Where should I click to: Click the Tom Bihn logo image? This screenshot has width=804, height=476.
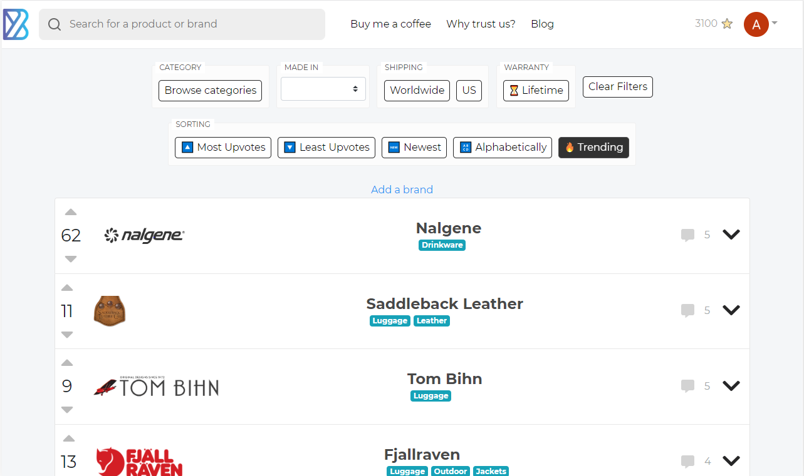pos(156,387)
